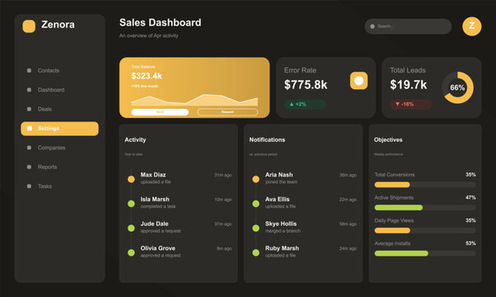Image resolution: width=496 pixels, height=297 pixels.
Task: Click the Request button on the balance card
Action: [x=227, y=112]
